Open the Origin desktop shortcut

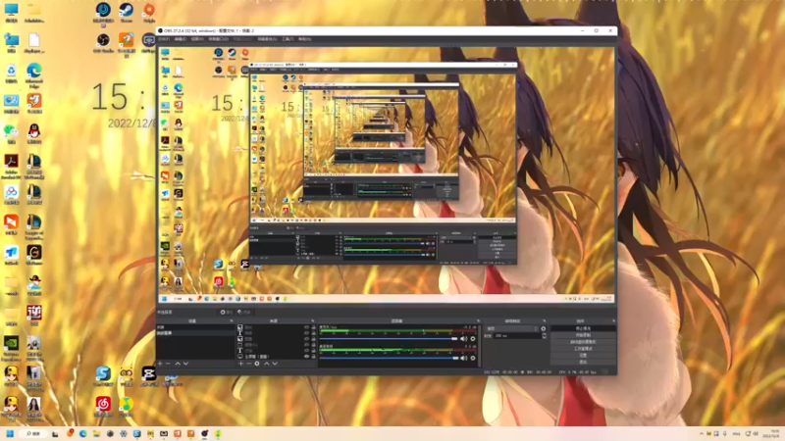[x=149, y=12]
